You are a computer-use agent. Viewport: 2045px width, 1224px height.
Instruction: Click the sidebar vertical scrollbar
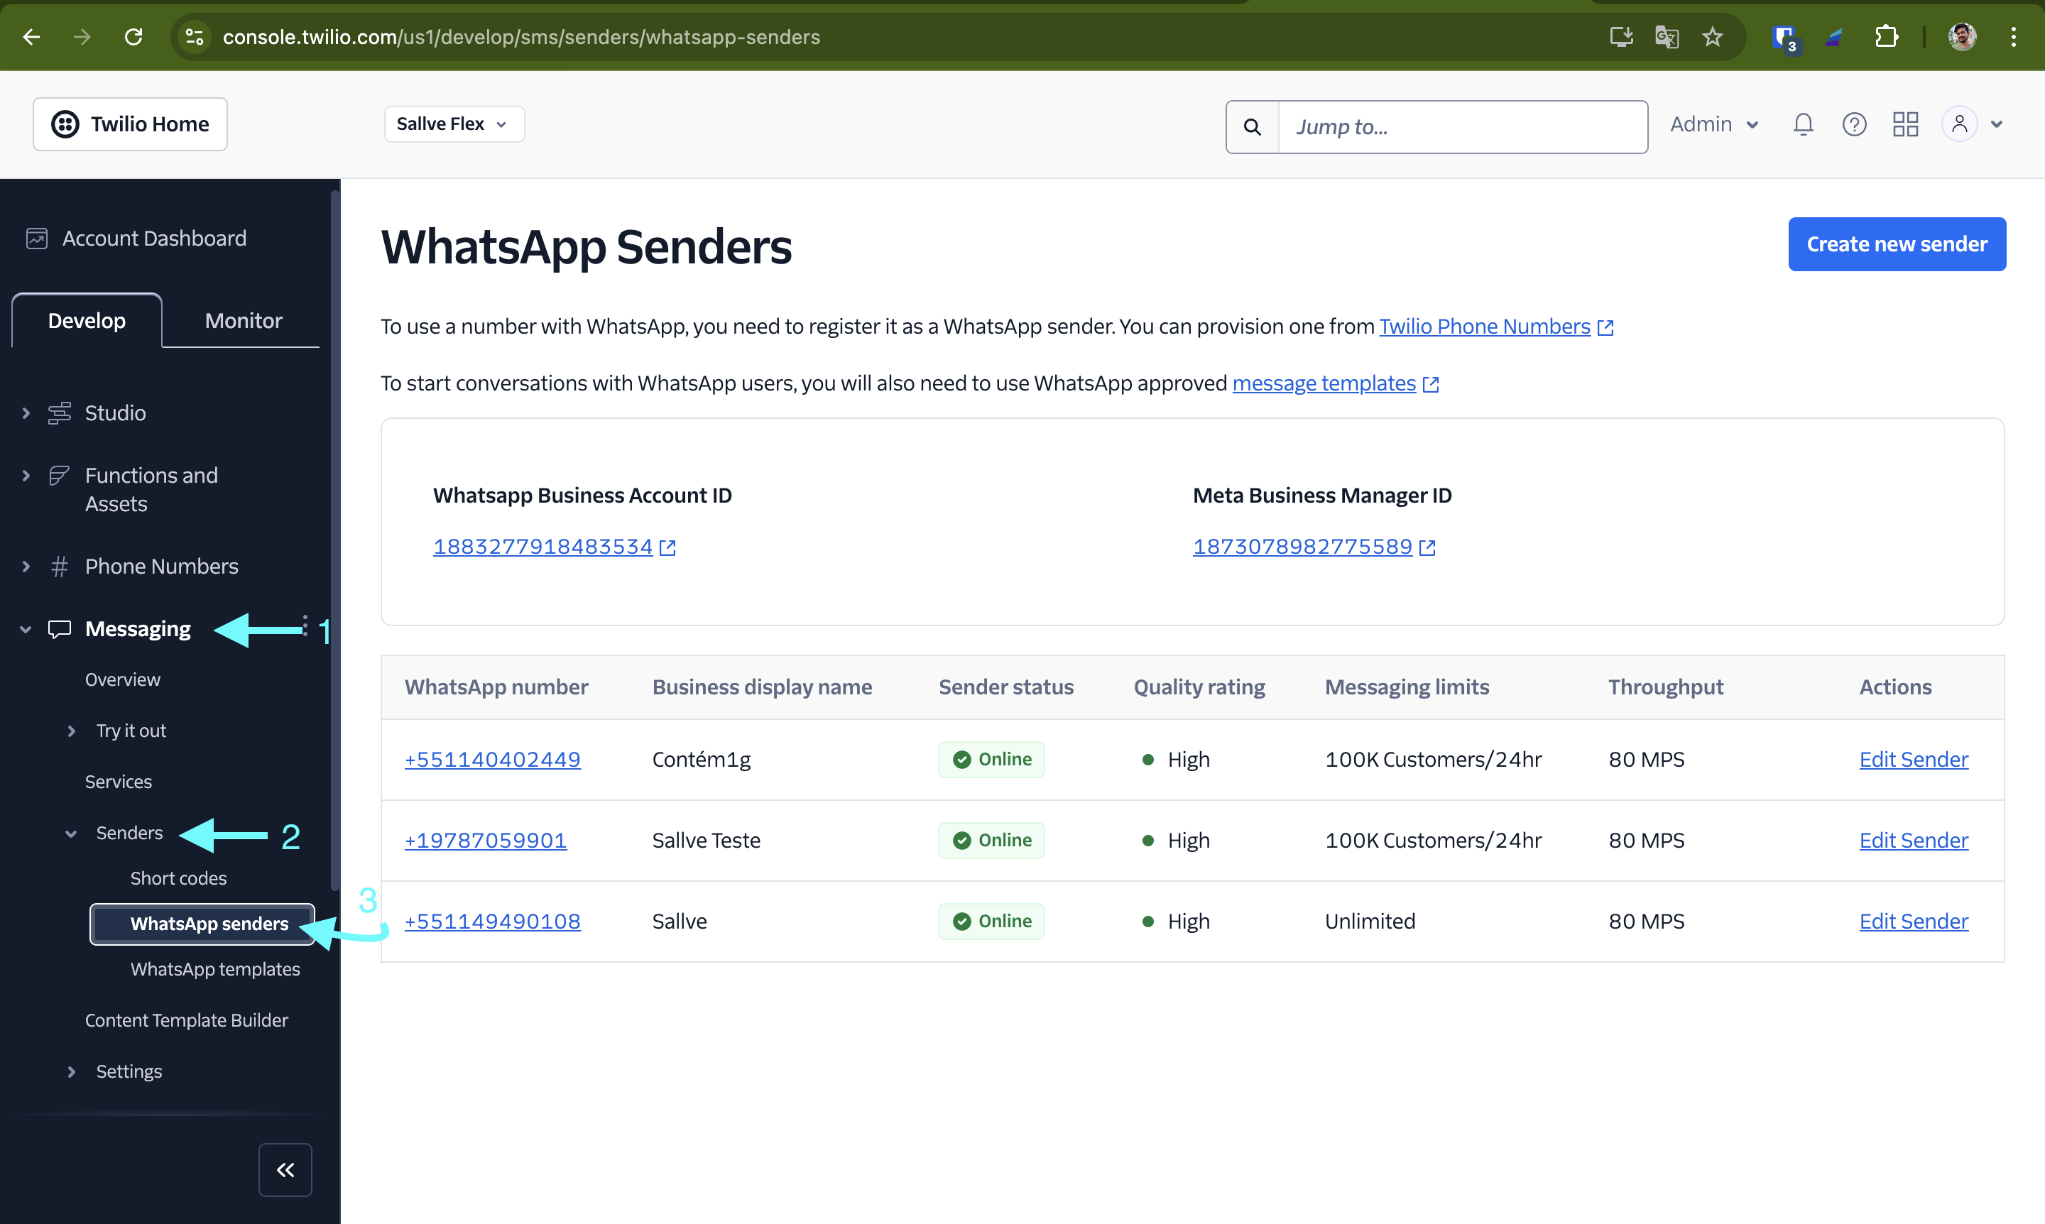click(x=335, y=540)
